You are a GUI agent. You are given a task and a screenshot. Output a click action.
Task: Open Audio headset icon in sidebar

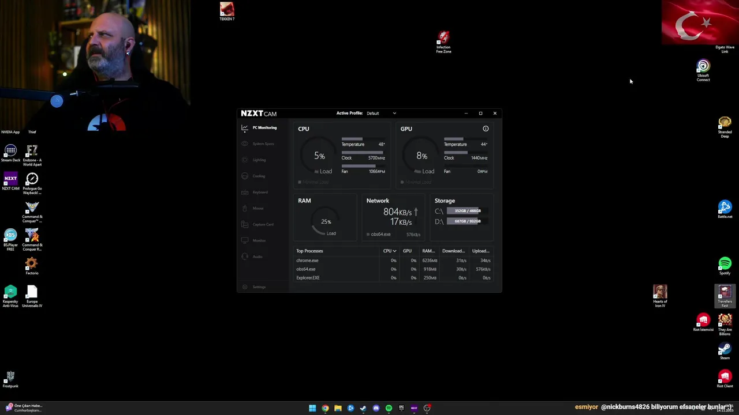[245, 256]
